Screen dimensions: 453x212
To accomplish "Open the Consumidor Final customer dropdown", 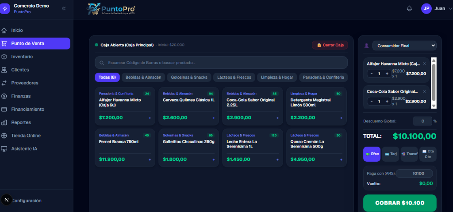I will 404,45.
